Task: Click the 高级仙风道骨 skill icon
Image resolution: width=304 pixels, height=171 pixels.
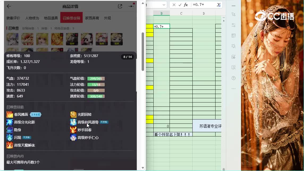Action: coord(73,122)
